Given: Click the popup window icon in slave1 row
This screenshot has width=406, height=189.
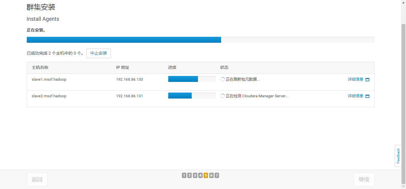Looking at the screenshot, I should pyautogui.click(x=367, y=80).
